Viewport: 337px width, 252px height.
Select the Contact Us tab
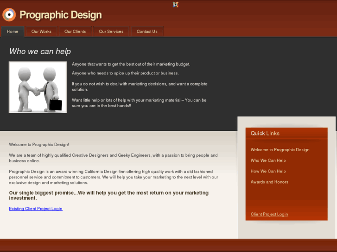point(147,31)
